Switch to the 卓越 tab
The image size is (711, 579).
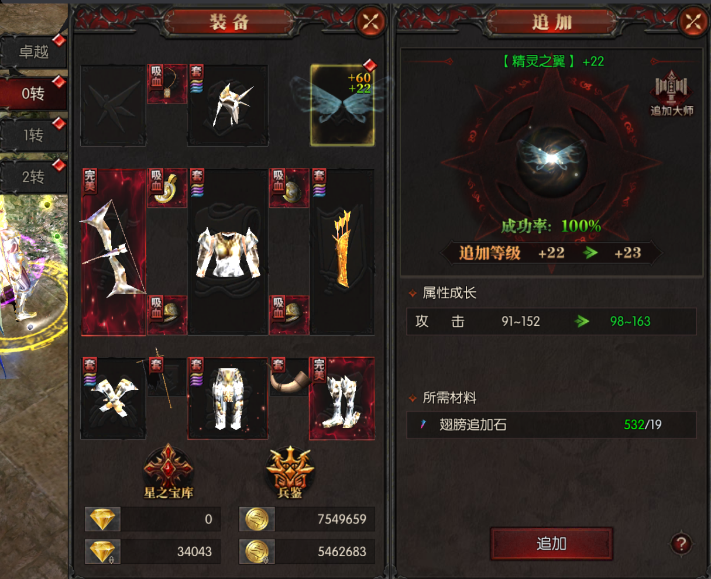coord(34,51)
